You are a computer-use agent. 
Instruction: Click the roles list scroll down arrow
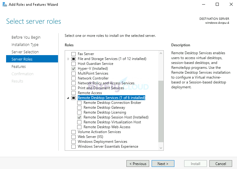coord(161,148)
